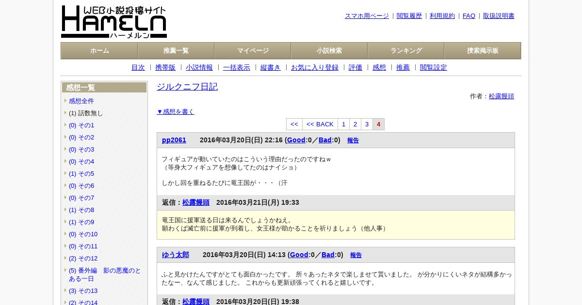Open the 小説検索 navigation tab
Image resolution: width=582 pixels, height=305 pixels.
click(x=329, y=51)
